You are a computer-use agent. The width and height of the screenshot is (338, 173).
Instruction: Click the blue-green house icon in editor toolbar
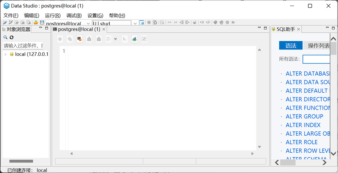tap(135, 39)
